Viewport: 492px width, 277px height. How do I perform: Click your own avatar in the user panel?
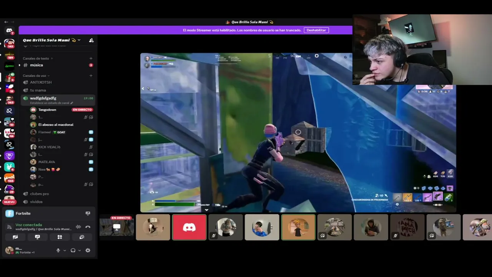(9, 250)
